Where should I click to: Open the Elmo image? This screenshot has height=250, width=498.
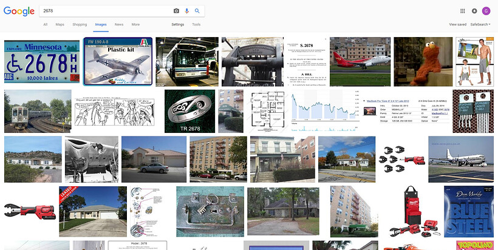coord(423,61)
